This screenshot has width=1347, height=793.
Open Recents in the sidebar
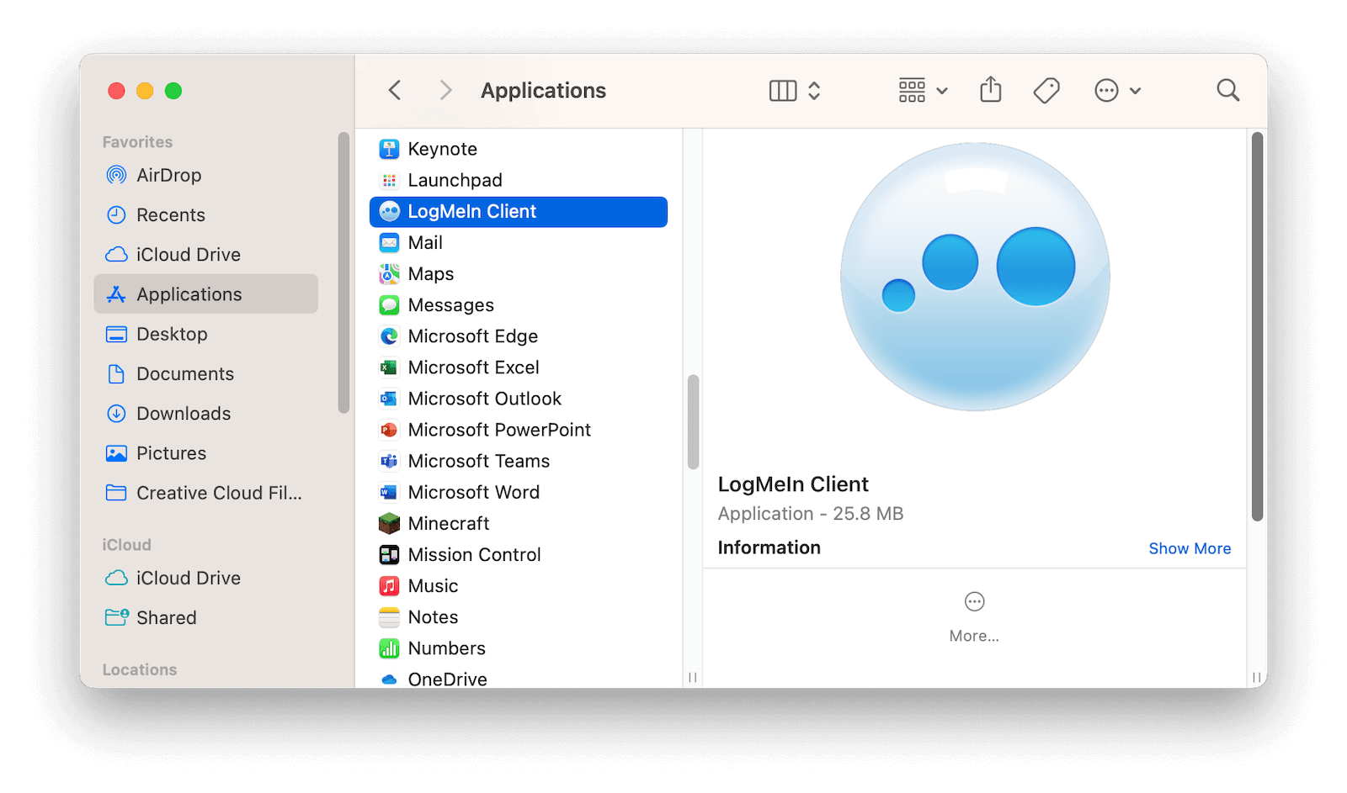coord(206,214)
